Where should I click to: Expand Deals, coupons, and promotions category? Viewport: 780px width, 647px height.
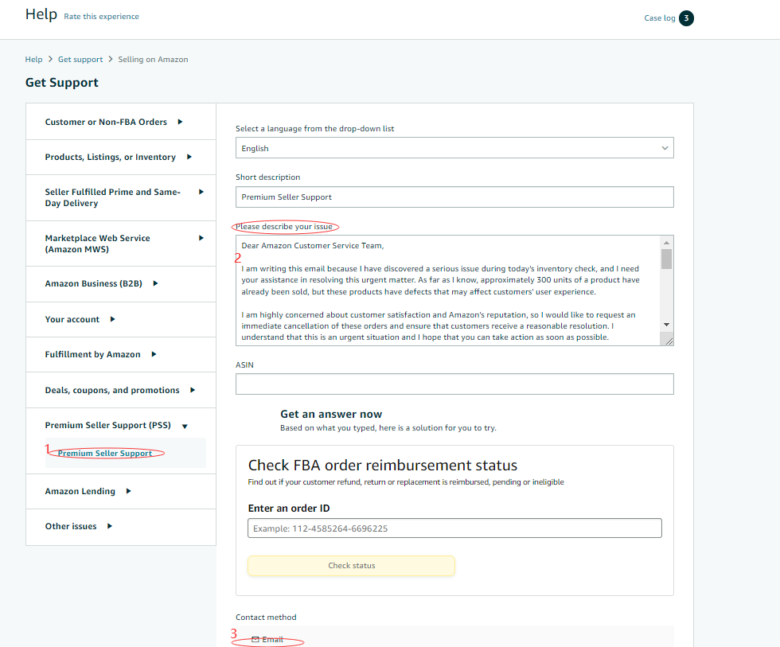coord(121,391)
